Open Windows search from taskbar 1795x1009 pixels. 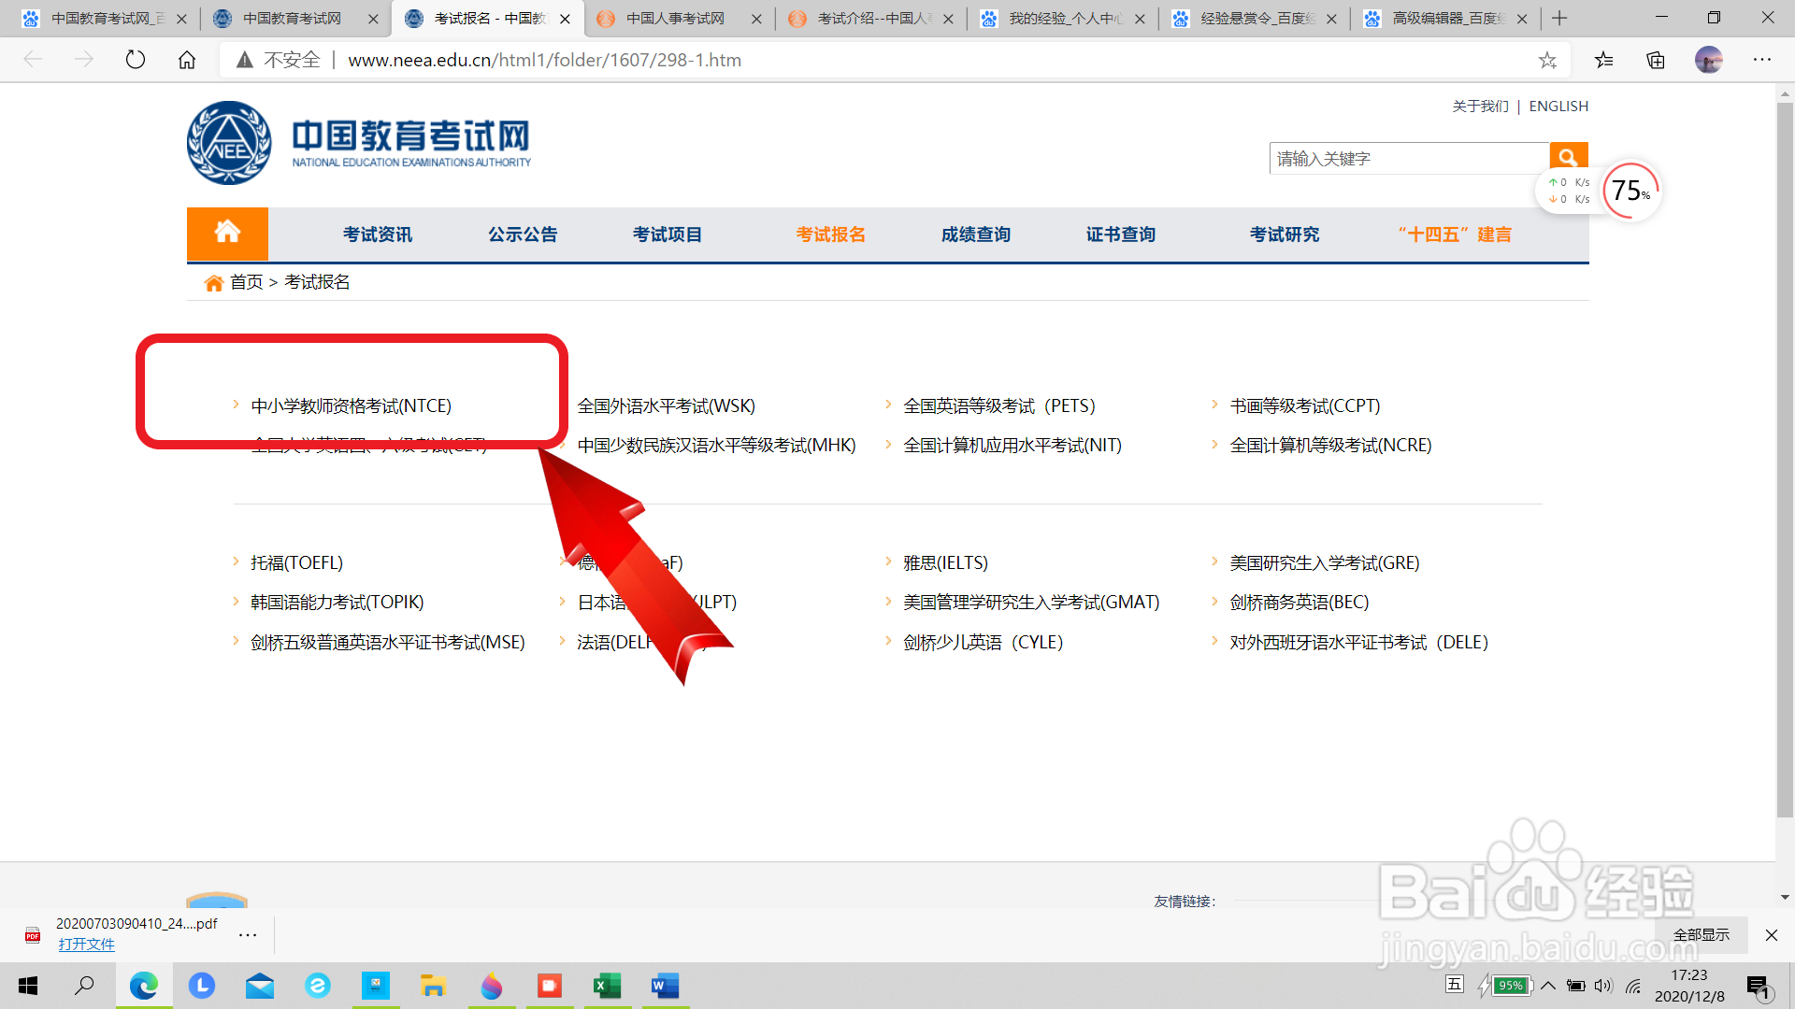click(x=84, y=986)
